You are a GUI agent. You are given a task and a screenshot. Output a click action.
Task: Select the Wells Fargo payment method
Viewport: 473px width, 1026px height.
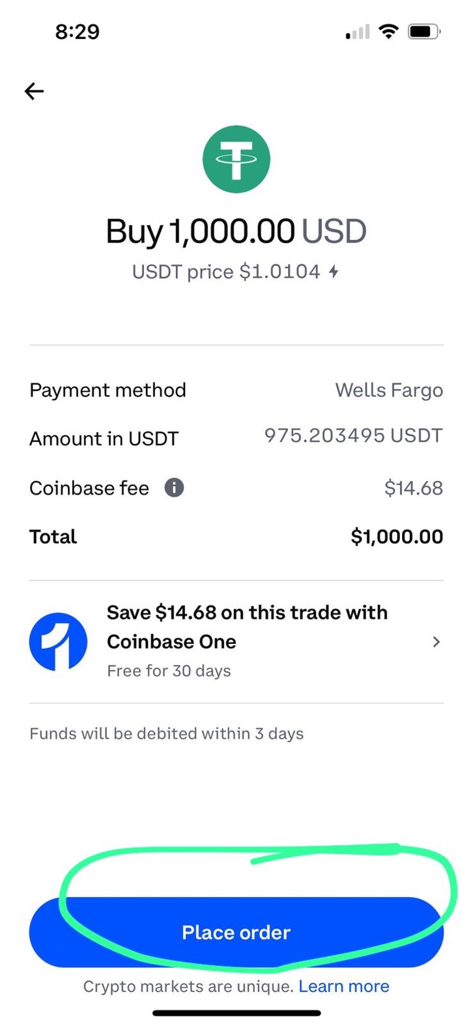[389, 390]
